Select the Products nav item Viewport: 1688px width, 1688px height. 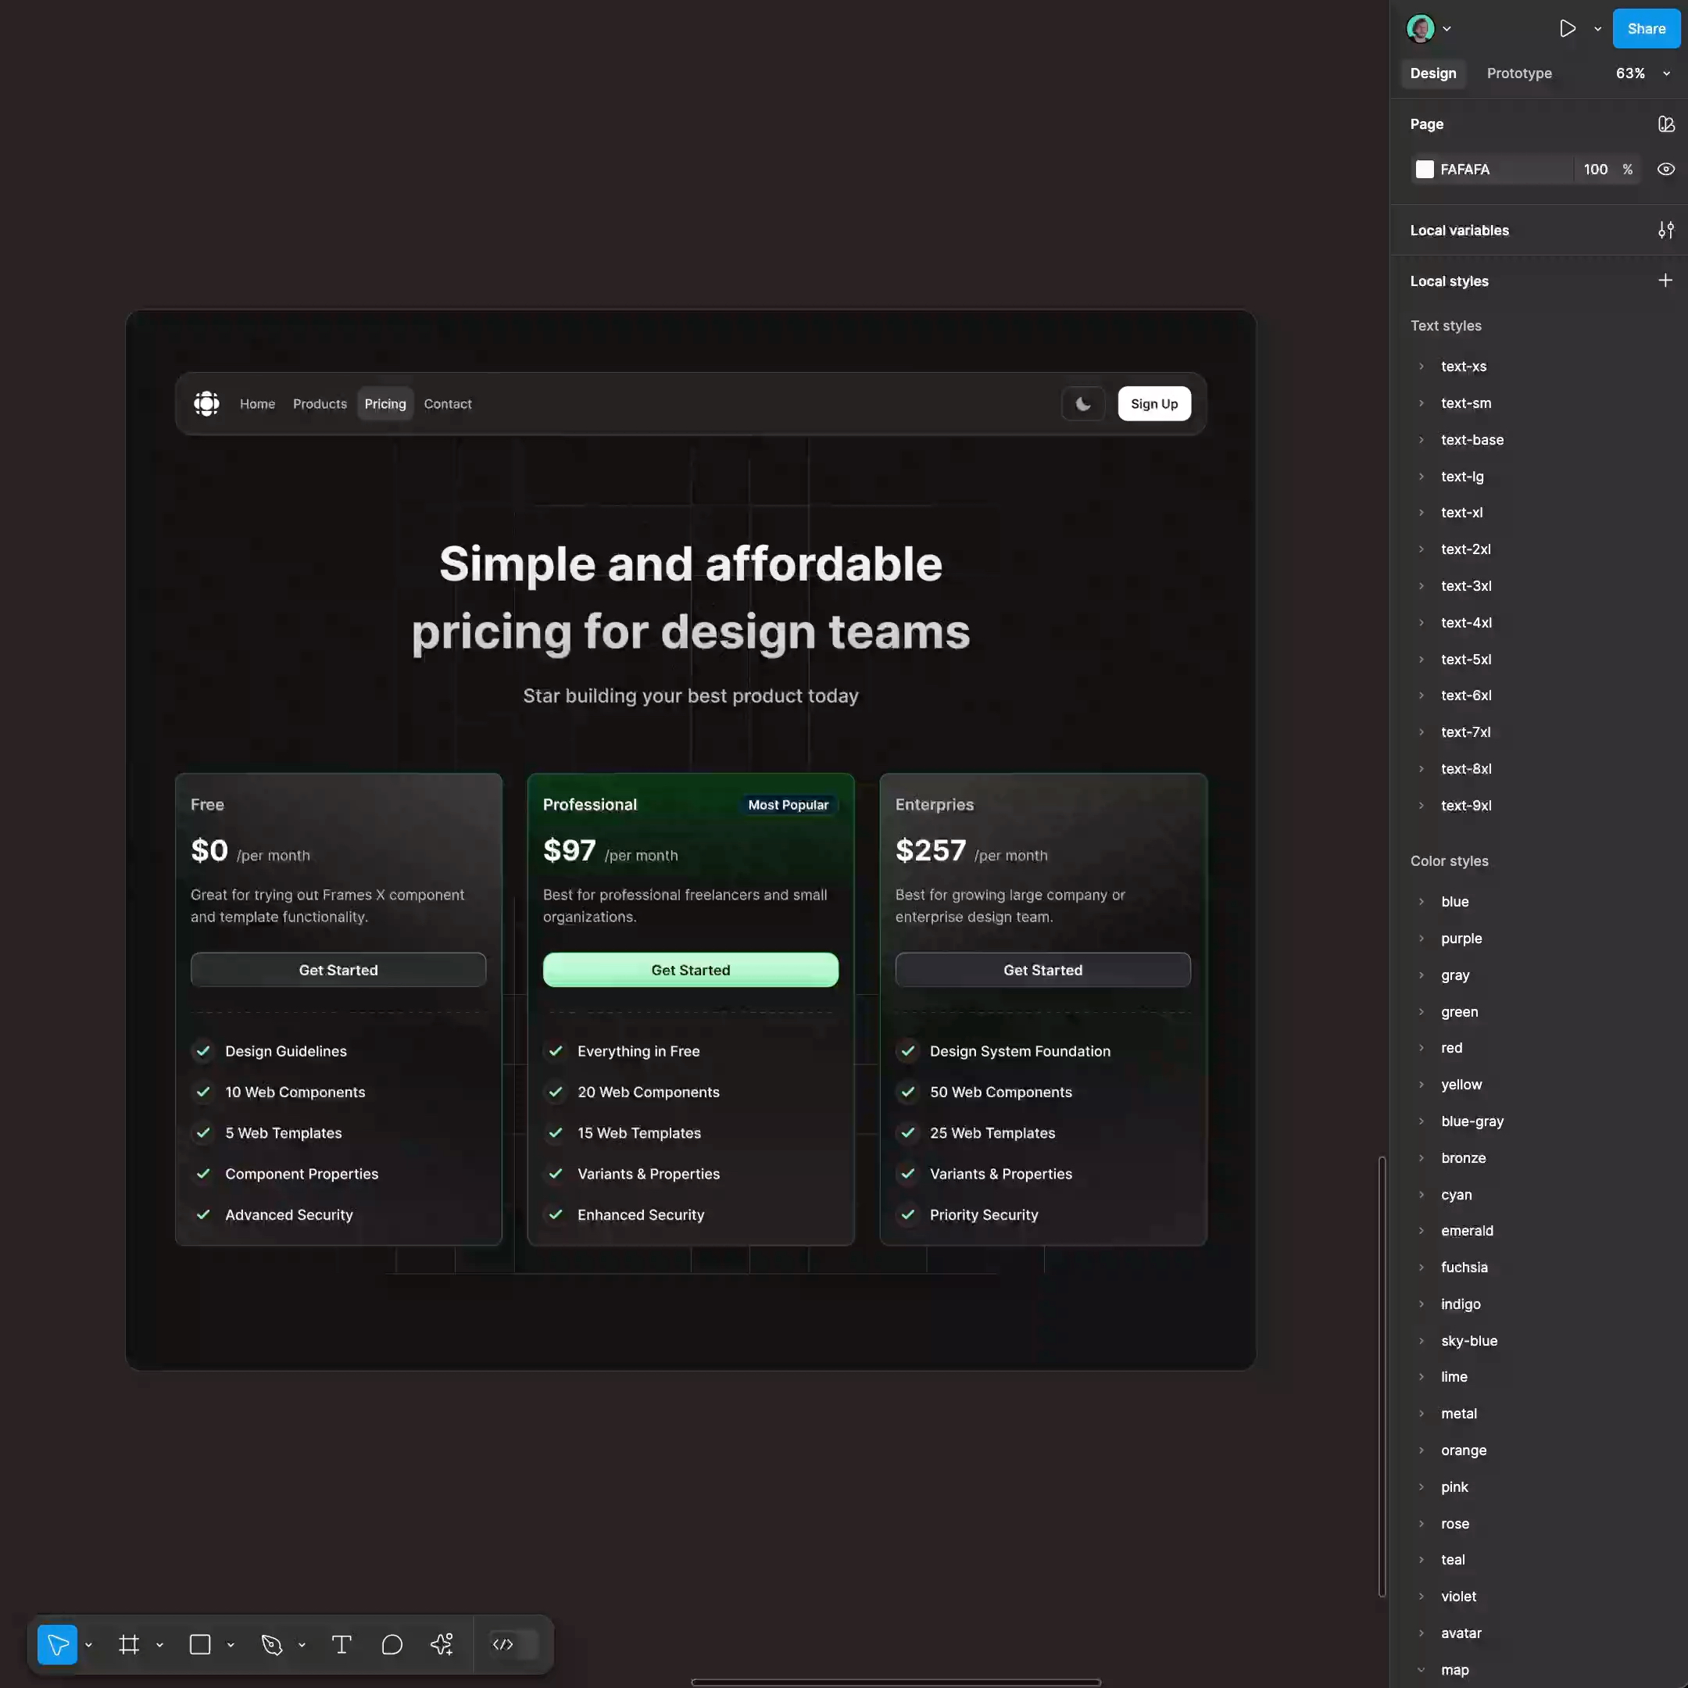tap(319, 402)
